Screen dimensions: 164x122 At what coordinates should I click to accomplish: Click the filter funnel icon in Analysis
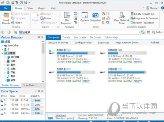coord(76,23)
